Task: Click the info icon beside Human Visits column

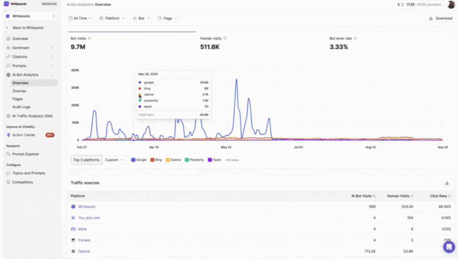Action: [411, 196]
